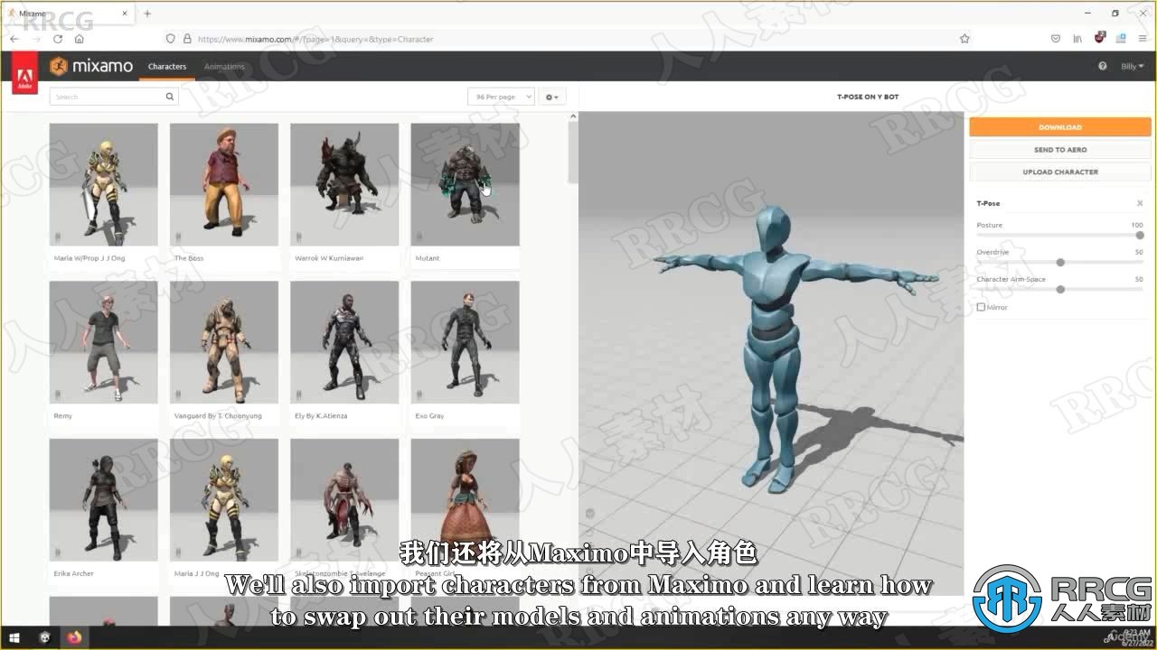Click the scrollbar up arrow
Screen dimensions: 1157x650
click(572, 116)
